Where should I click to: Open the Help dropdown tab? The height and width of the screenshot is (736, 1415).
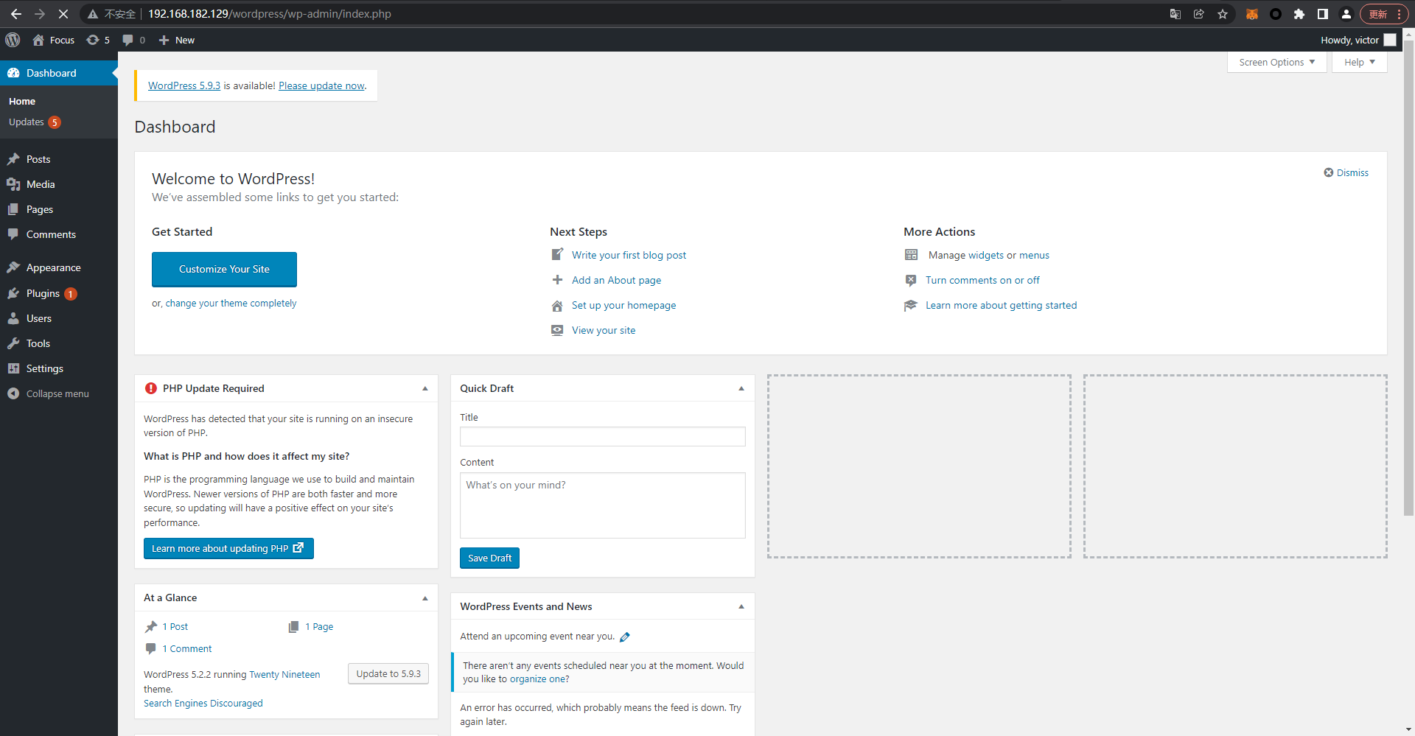(1360, 63)
